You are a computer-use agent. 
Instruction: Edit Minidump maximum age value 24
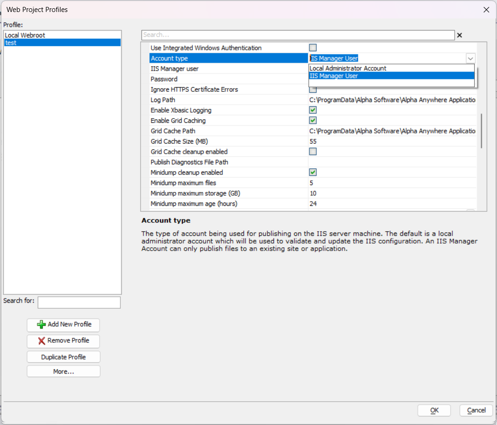(392, 204)
